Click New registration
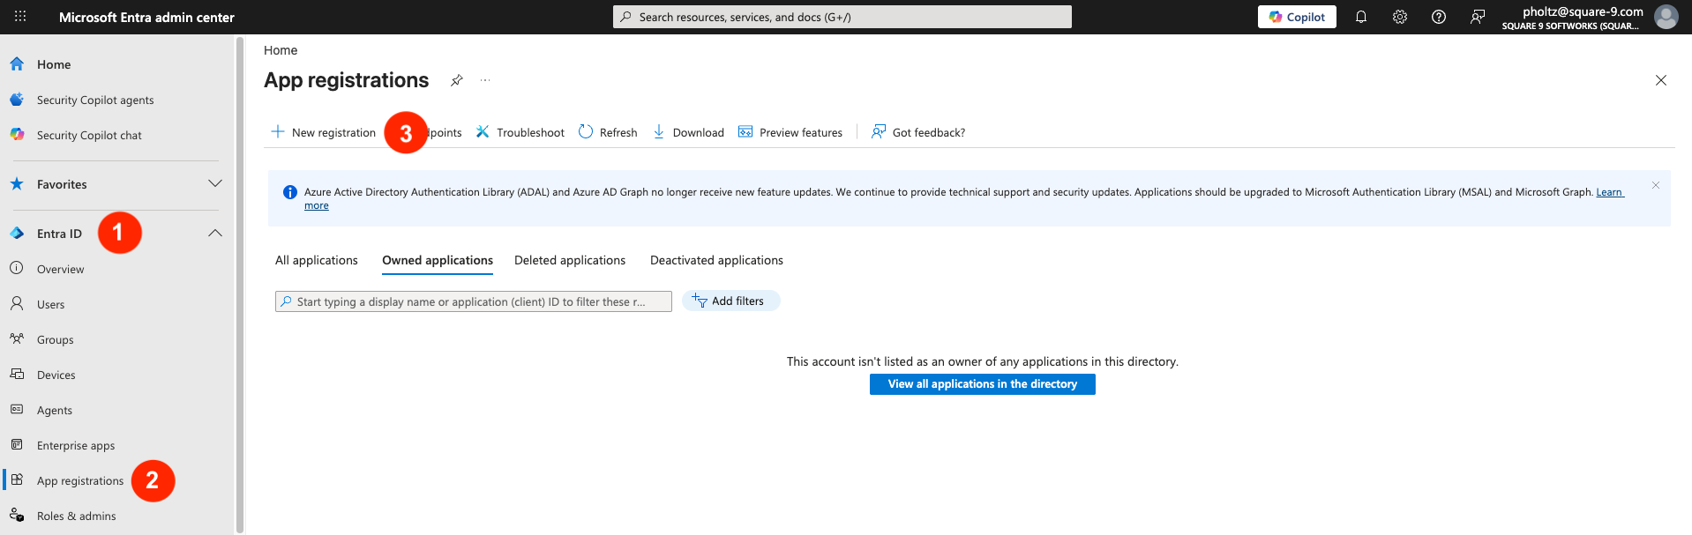Image resolution: width=1692 pixels, height=535 pixels. point(323,132)
